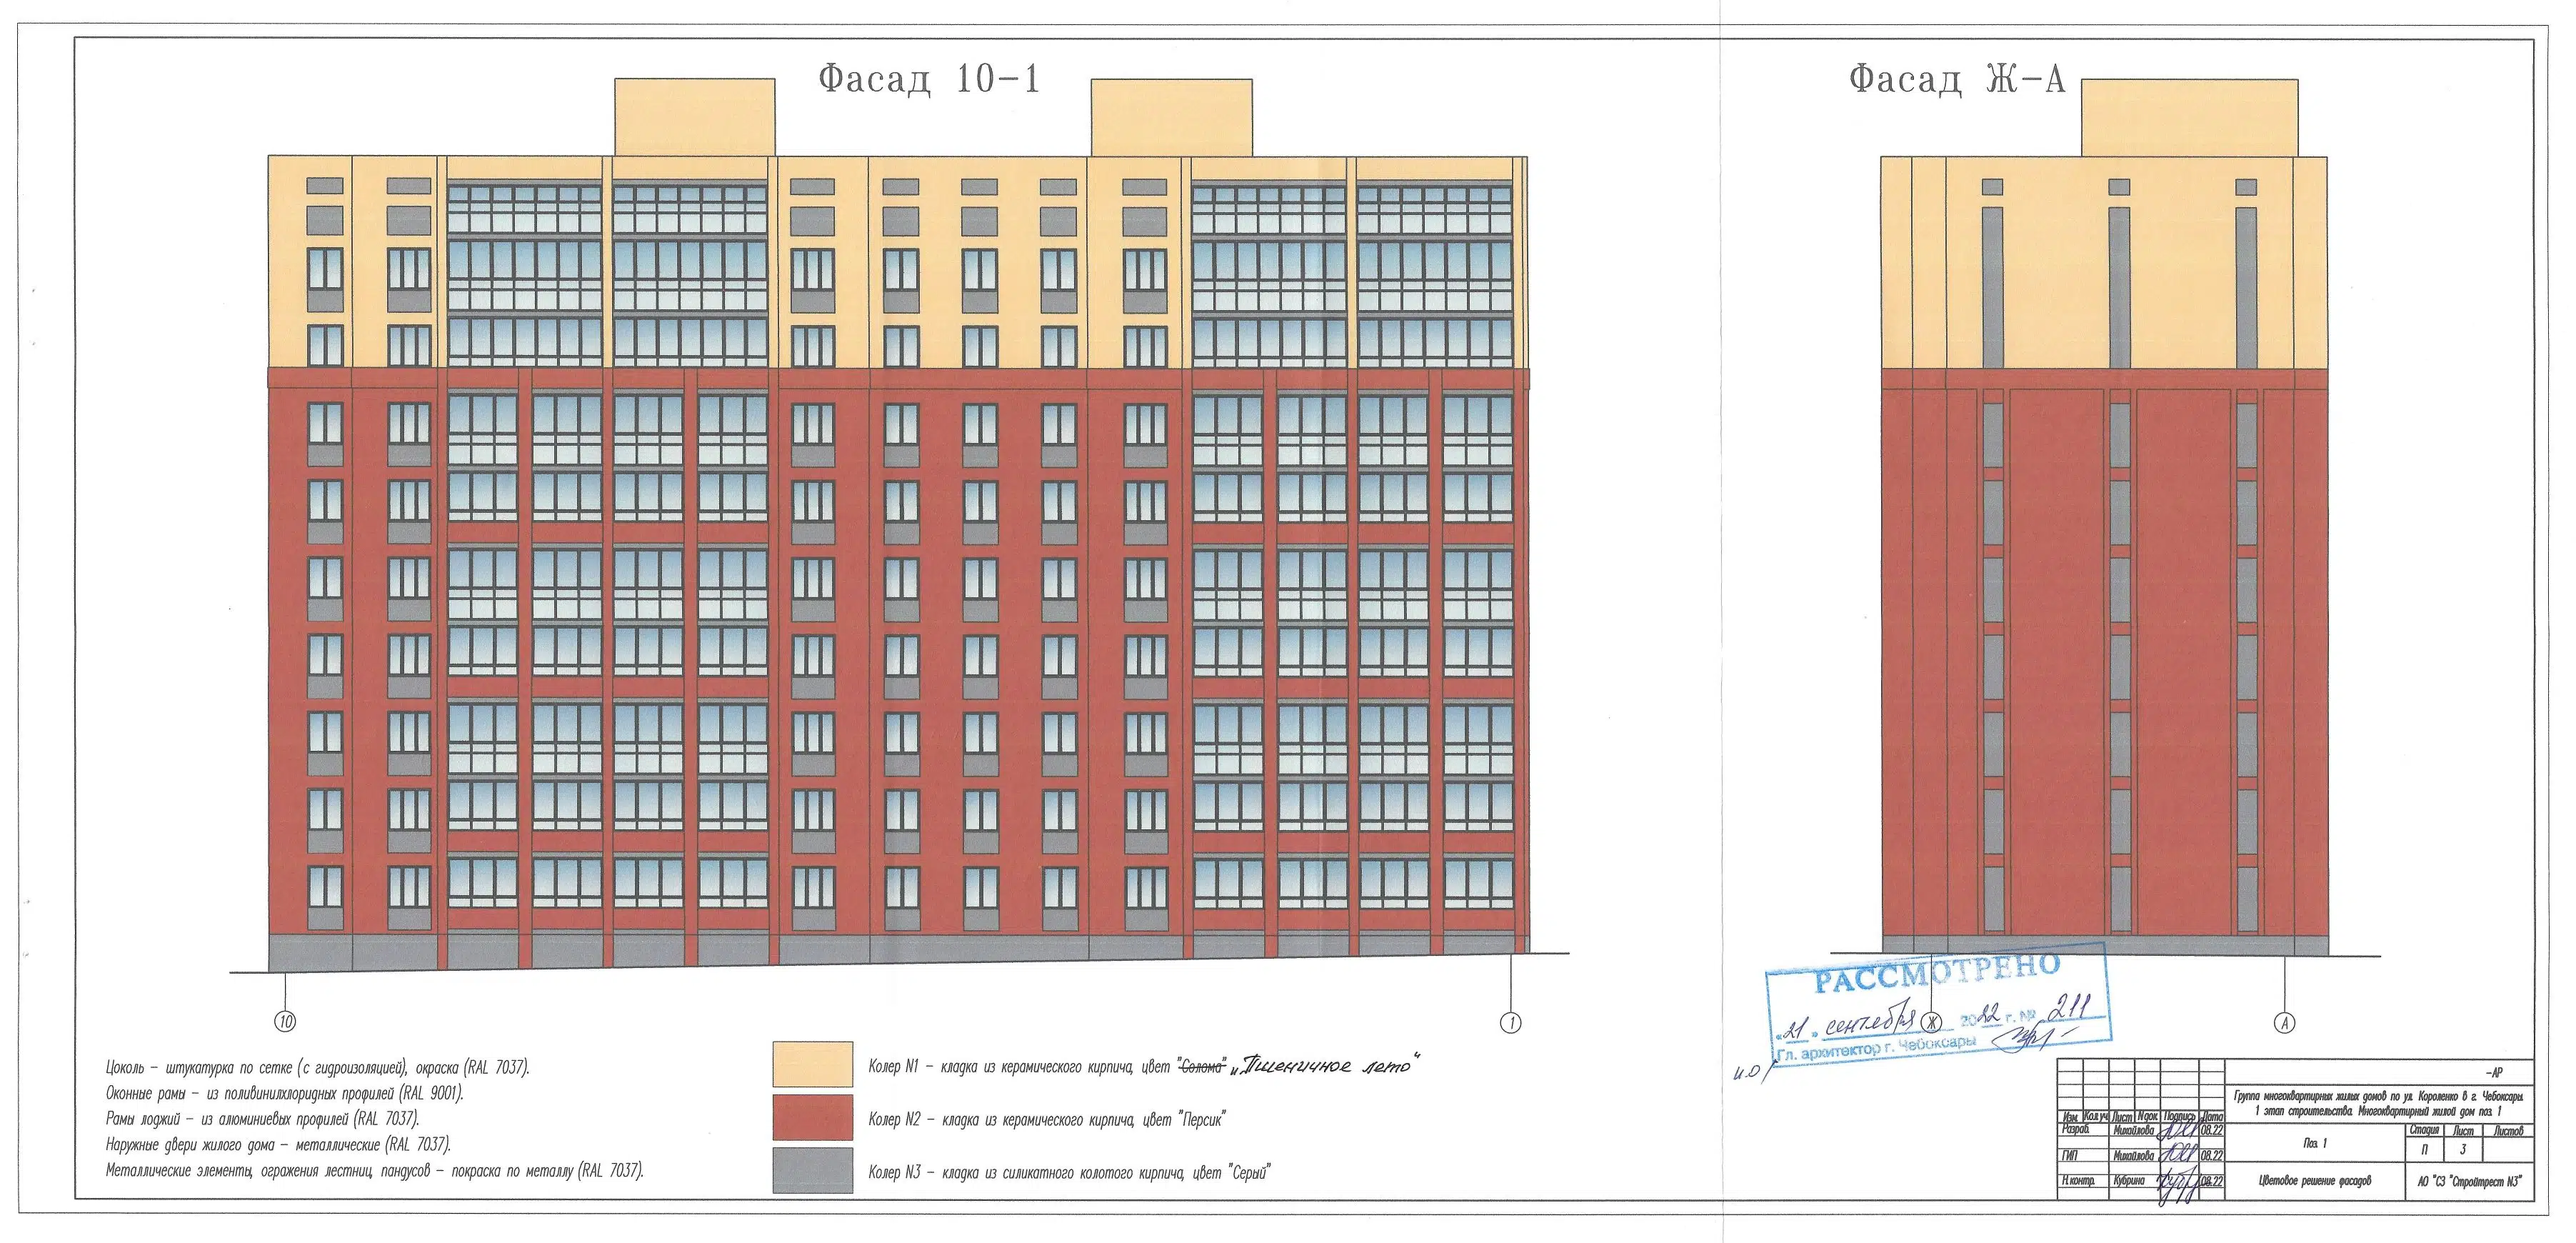Click the "Изм." column header
Screen dimensions: 2576x1243
tap(2070, 1117)
